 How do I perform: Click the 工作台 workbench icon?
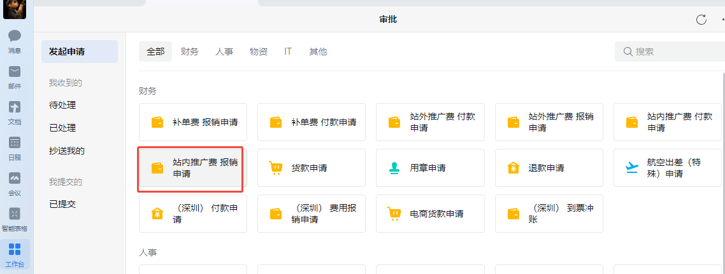click(x=14, y=254)
